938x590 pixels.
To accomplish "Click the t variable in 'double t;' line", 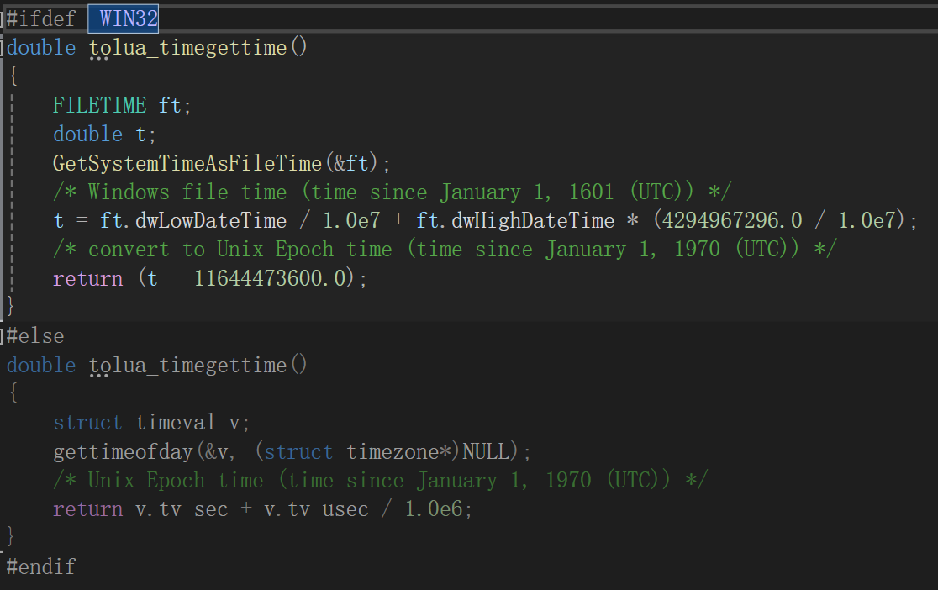I will (140, 134).
